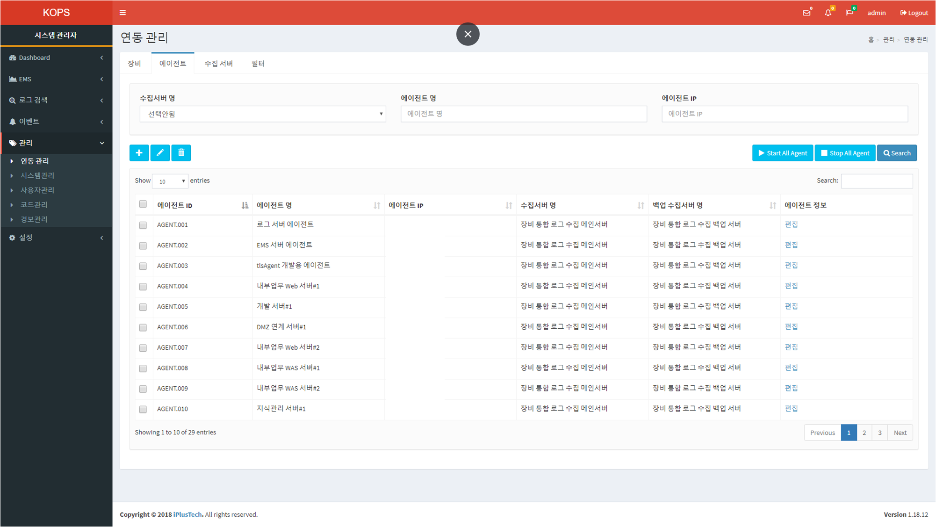Screen dimensions: 936x527
Task: Open the bell alerts icon
Action: (828, 13)
